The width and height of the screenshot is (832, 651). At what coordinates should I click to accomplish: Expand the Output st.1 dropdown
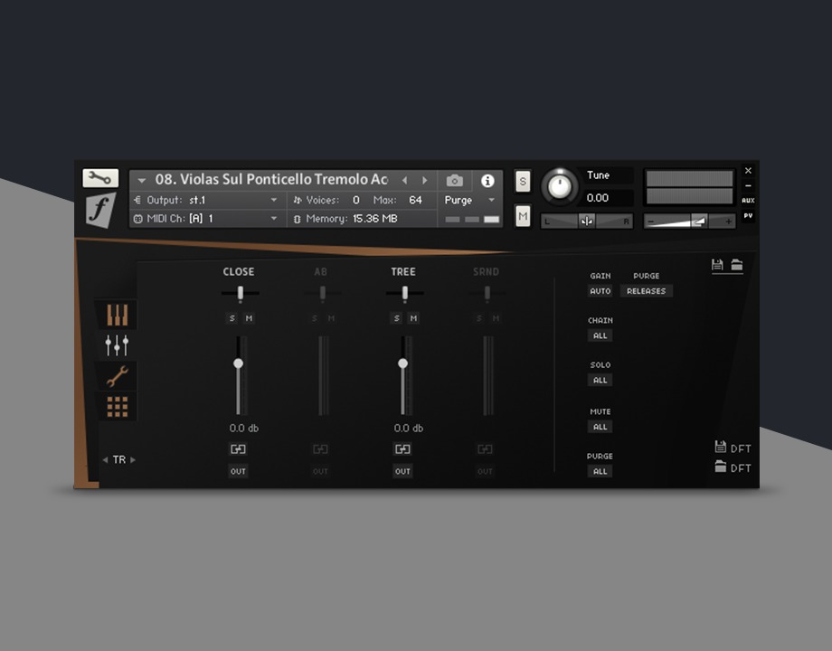[x=274, y=200]
